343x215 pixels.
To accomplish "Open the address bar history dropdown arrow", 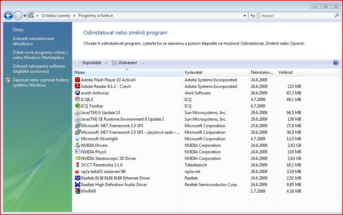I will [245, 16].
